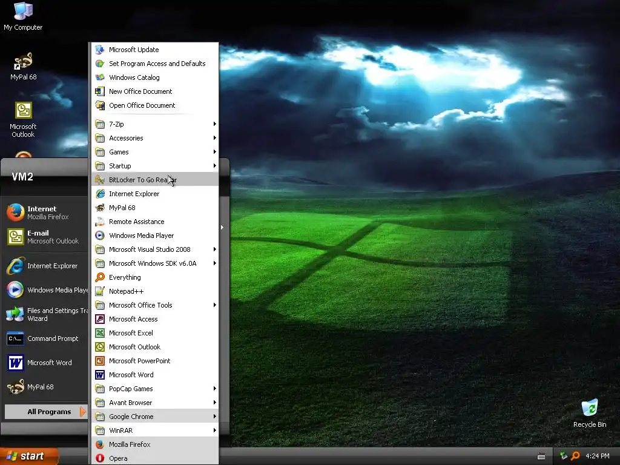Launch Internet Explorer from All Programs list
The image size is (620, 465).
pyautogui.click(x=155, y=194)
